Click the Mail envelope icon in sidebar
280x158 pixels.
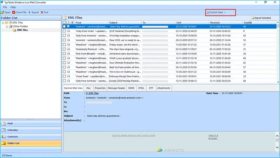click(x=3, y=124)
